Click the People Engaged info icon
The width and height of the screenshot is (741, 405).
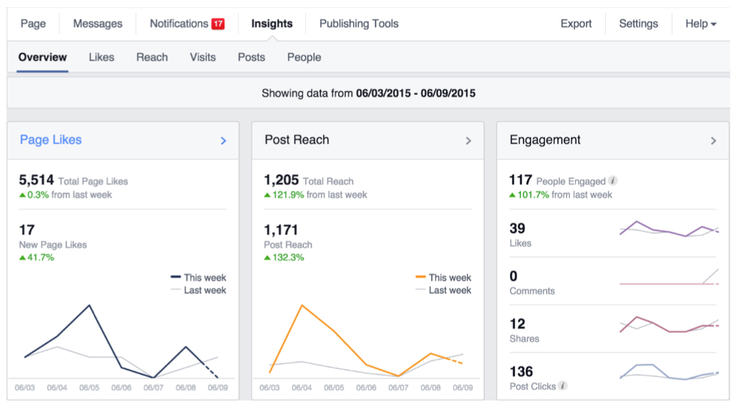613,181
